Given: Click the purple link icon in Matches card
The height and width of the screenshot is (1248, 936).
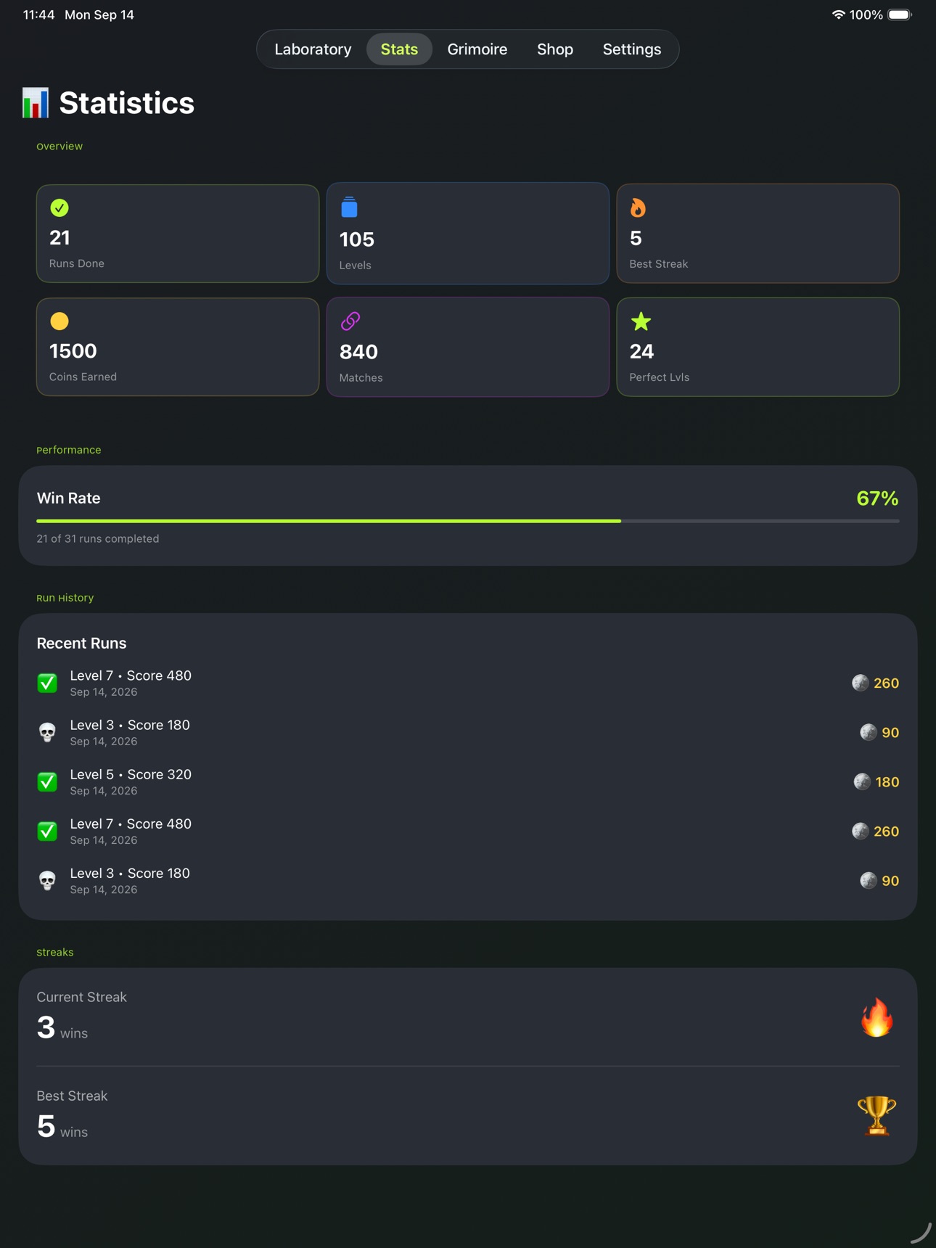Looking at the screenshot, I should coord(350,321).
